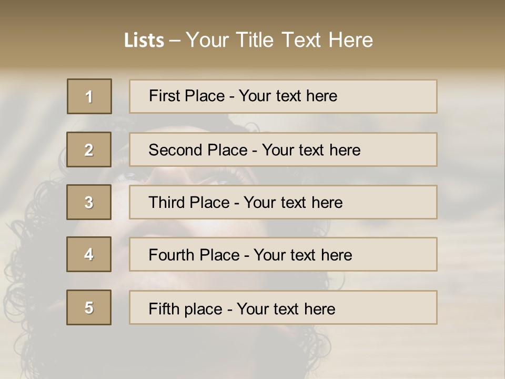Select 'Your Title Text Here' in the title
Image resolution: width=505 pixels, height=379 pixels.
279,41
